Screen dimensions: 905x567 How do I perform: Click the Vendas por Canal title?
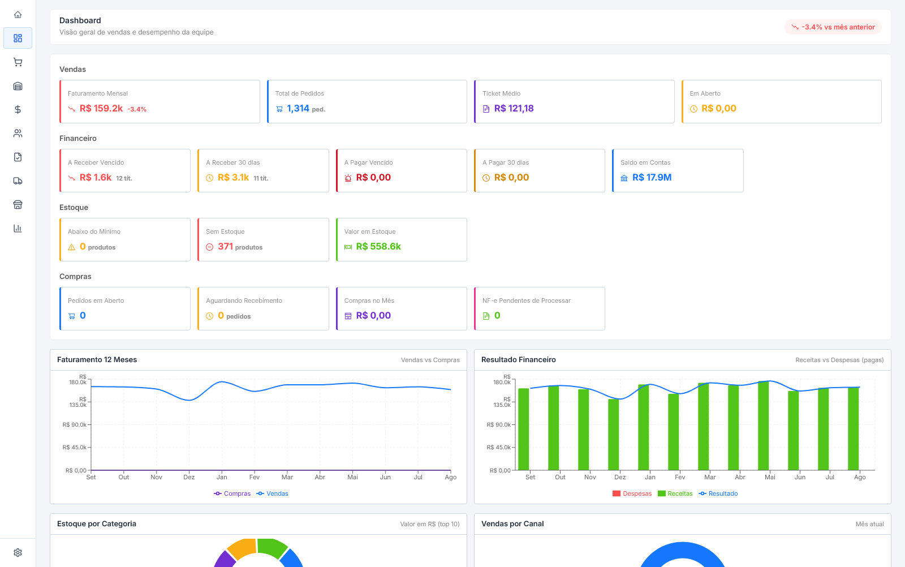tap(512, 524)
